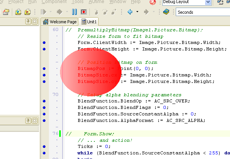This screenshot has height=159, width=230.
Task: Click the Program Reset stop icon
Action: click(x=83, y=12)
